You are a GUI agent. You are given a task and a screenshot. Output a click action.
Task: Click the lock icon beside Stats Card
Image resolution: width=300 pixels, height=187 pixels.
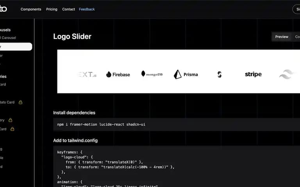20,102
